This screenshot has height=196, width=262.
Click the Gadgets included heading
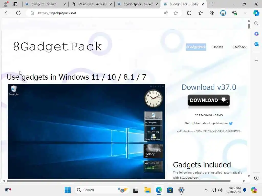coord(202,165)
